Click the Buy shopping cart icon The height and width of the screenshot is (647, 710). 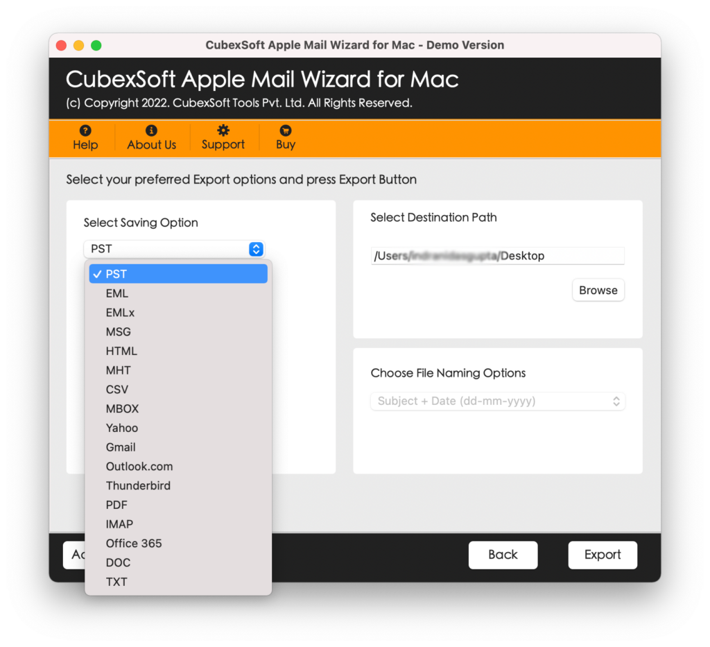pos(285,130)
